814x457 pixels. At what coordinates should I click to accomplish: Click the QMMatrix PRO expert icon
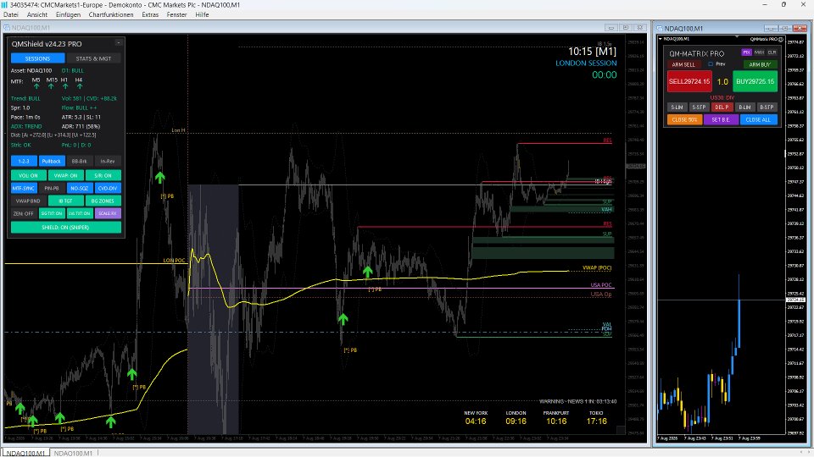[x=781, y=40]
